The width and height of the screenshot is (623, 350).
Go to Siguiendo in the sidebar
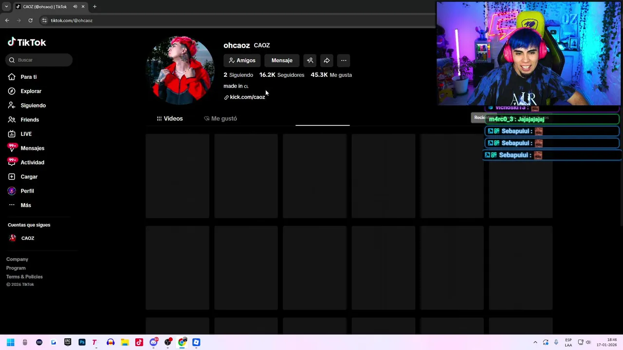tap(27, 105)
